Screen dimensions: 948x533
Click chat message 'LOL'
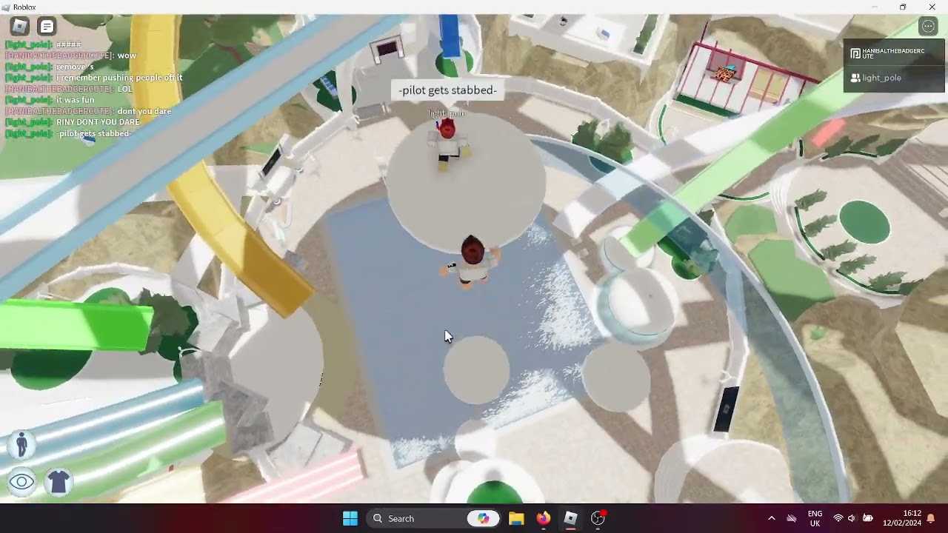(x=124, y=89)
